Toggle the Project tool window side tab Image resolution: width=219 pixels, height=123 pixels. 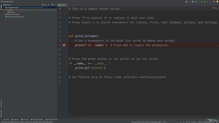[1, 7]
